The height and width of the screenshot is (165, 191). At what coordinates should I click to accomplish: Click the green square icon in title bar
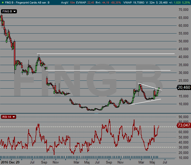3,3
